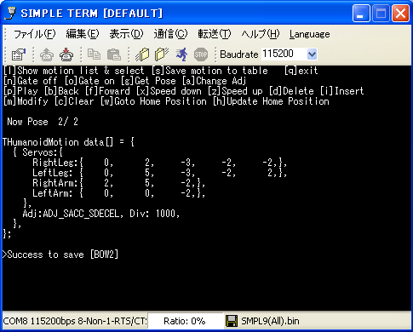The width and height of the screenshot is (413, 332).
Task: Minimize the SIMPLE TERM window
Action: pyautogui.click(x=361, y=13)
